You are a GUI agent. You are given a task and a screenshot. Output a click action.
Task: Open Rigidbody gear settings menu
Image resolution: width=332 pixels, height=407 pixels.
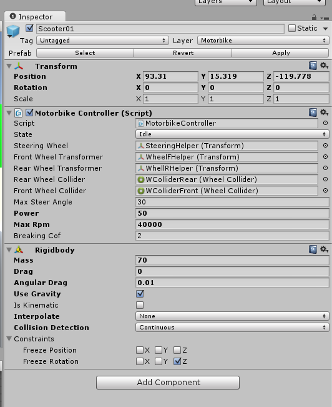tap(324, 249)
